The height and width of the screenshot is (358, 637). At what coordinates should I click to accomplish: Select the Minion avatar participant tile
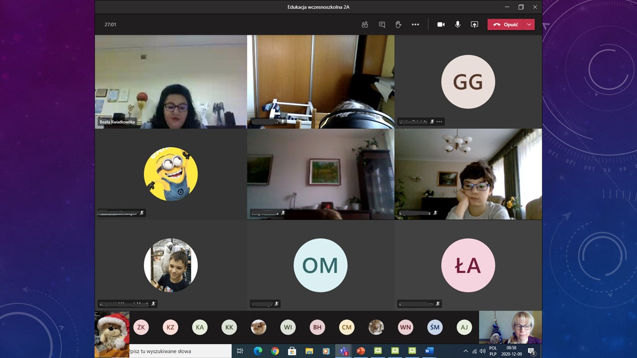pyautogui.click(x=171, y=174)
